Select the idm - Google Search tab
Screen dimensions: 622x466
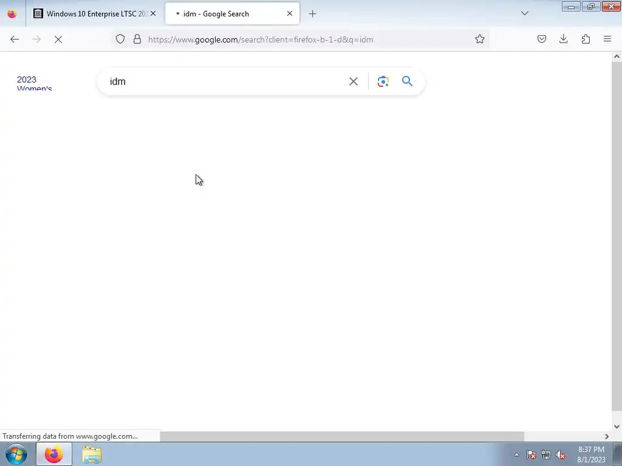point(233,14)
